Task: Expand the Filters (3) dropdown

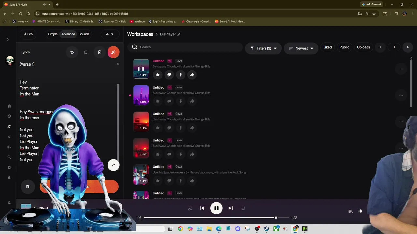Action: tap(263, 48)
